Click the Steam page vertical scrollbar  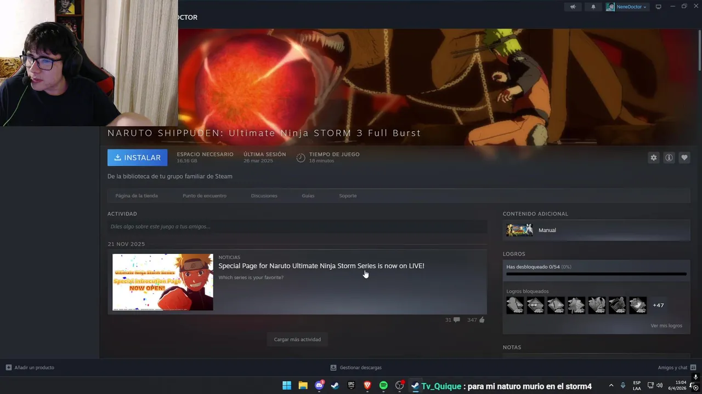click(x=699, y=49)
